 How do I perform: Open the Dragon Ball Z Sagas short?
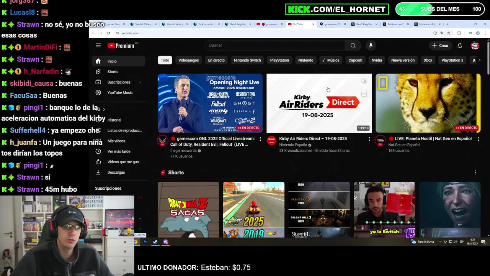tap(188, 210)
